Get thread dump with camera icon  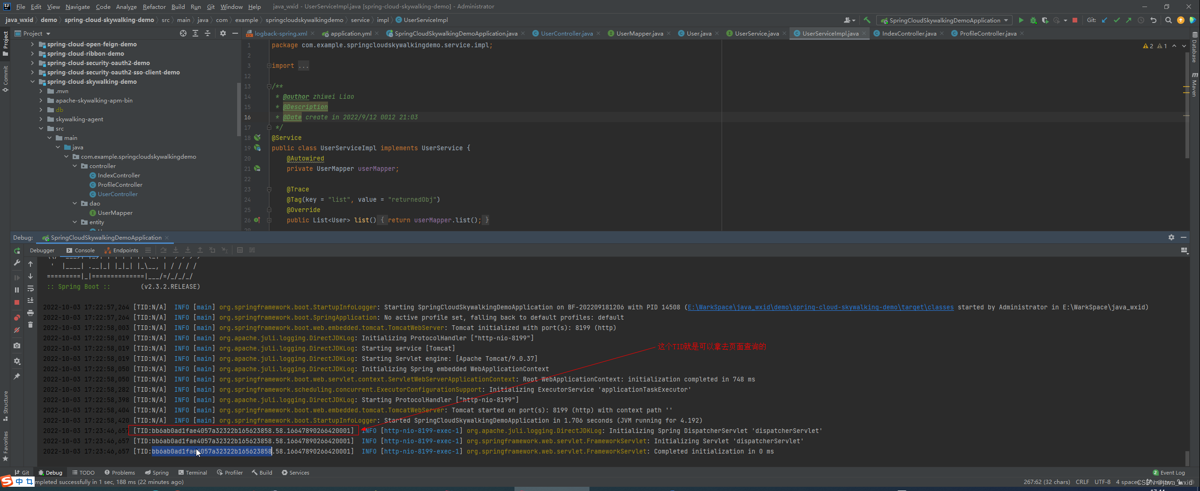pos(17,345)
